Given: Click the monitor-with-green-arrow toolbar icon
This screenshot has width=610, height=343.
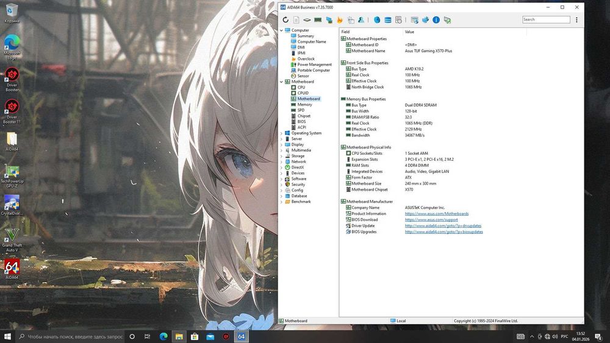Looking at the screenshot, I should click(x=447, y=20).
